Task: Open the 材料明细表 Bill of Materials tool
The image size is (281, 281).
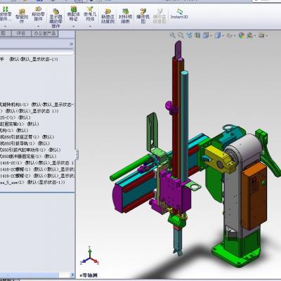Action: 125,16
